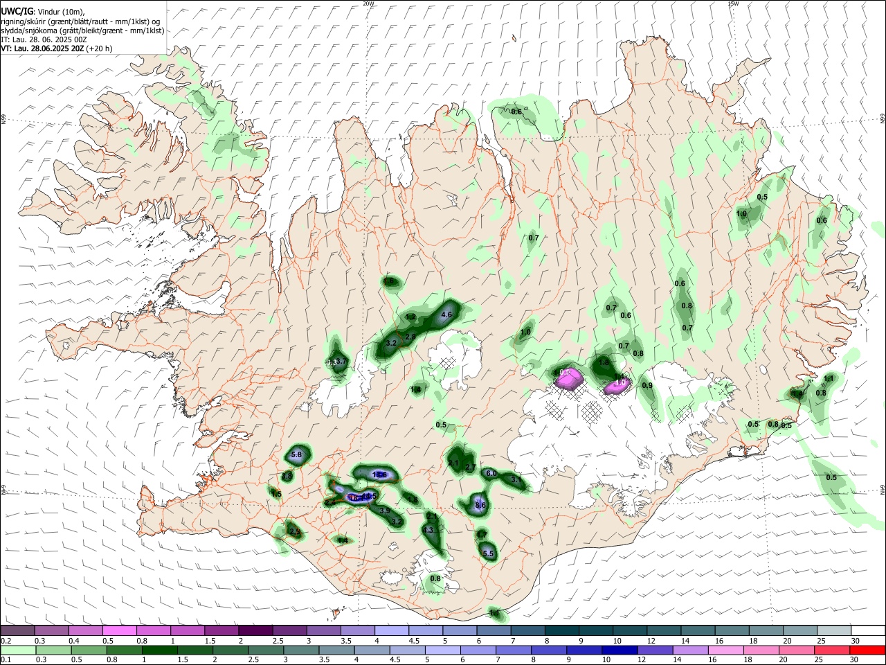Click the snow legend swatch between 25 and 30

833,630
